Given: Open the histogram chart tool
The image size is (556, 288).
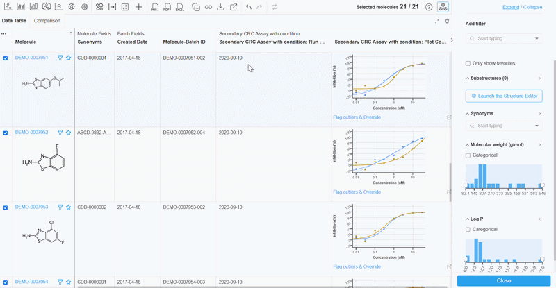Looking at the screenshot, I should pyautogui.click(x=33, y=7).
